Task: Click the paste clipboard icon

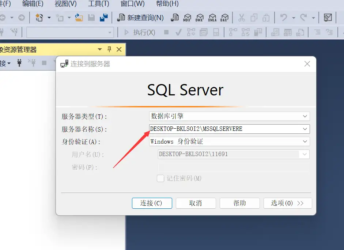Action: [266, 18]
